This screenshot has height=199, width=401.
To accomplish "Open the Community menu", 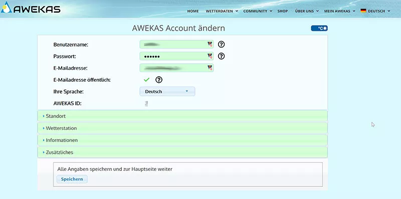I will (x=258, y=11).
